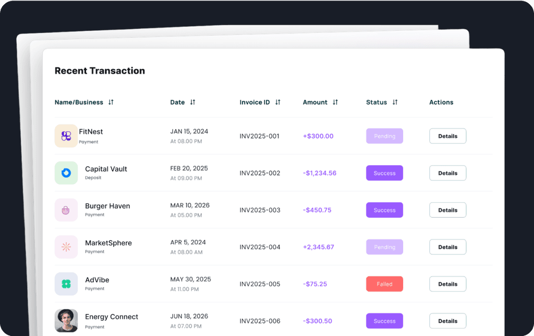Viewport: 534px width, 336px height.
Task: Click the AdVibe clover icon
Action: [66, 283]
